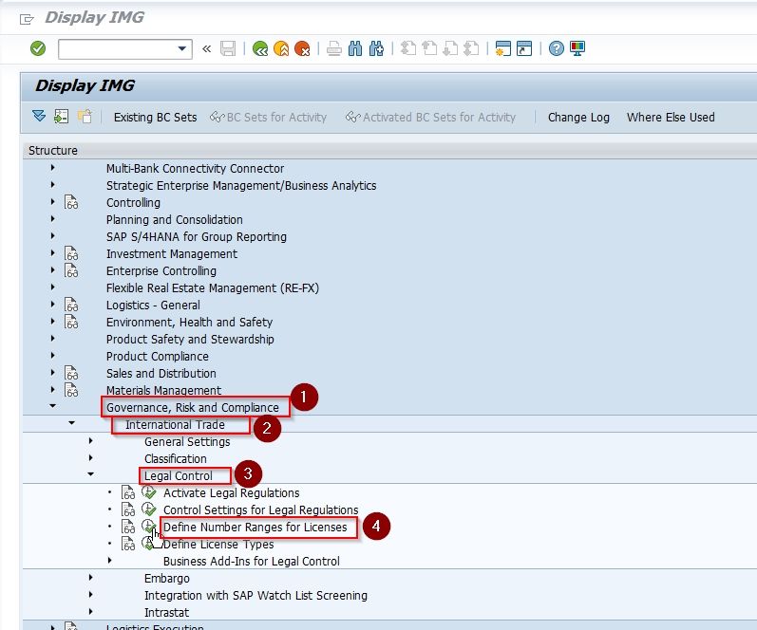Click the yellow Exit icon

point(281,48)
